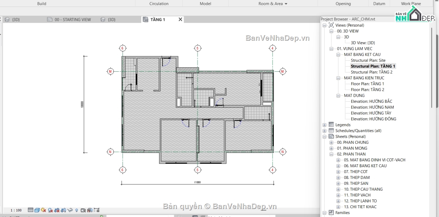Image resolution: width=439 pixels, height=217 pixels.
Task: Collapse the 01. VUNG LAM VIEC node
Action: (x=331, y=49)
